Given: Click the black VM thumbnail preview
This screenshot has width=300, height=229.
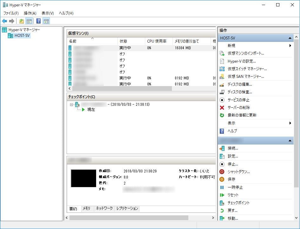Looking at the screenshot, I should click(83, 178).
